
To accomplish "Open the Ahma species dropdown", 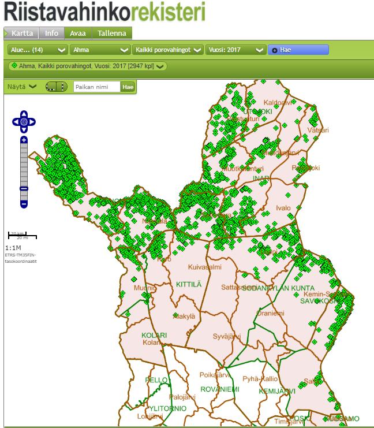I will [x=100, y=50].
